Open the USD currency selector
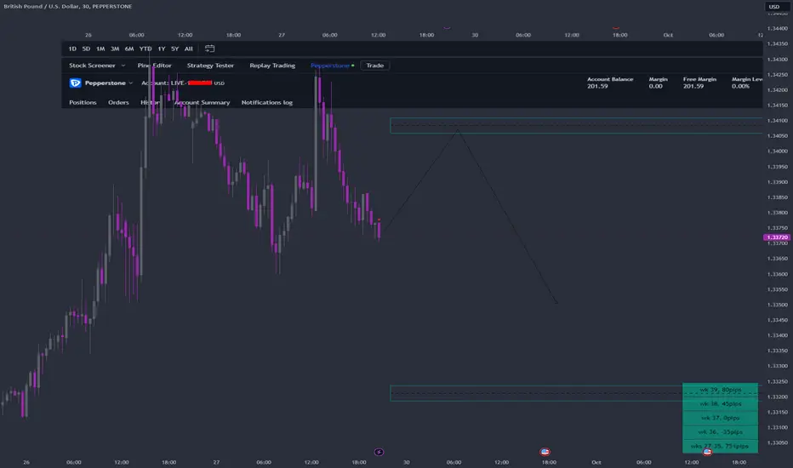This screenshot has width=793, height=468. pos(775,7)
